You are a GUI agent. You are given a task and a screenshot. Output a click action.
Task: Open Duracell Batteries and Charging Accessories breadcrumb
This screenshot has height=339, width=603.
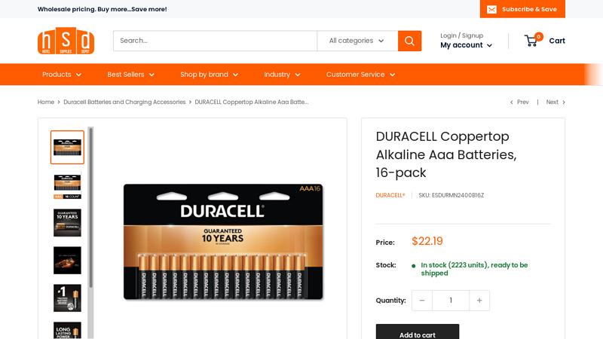(124, 102)
